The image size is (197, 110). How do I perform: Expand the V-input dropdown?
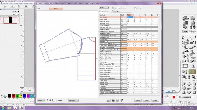(x=104, y=11)
